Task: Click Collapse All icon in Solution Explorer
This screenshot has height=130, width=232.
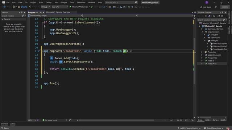Action: point(222,16)
